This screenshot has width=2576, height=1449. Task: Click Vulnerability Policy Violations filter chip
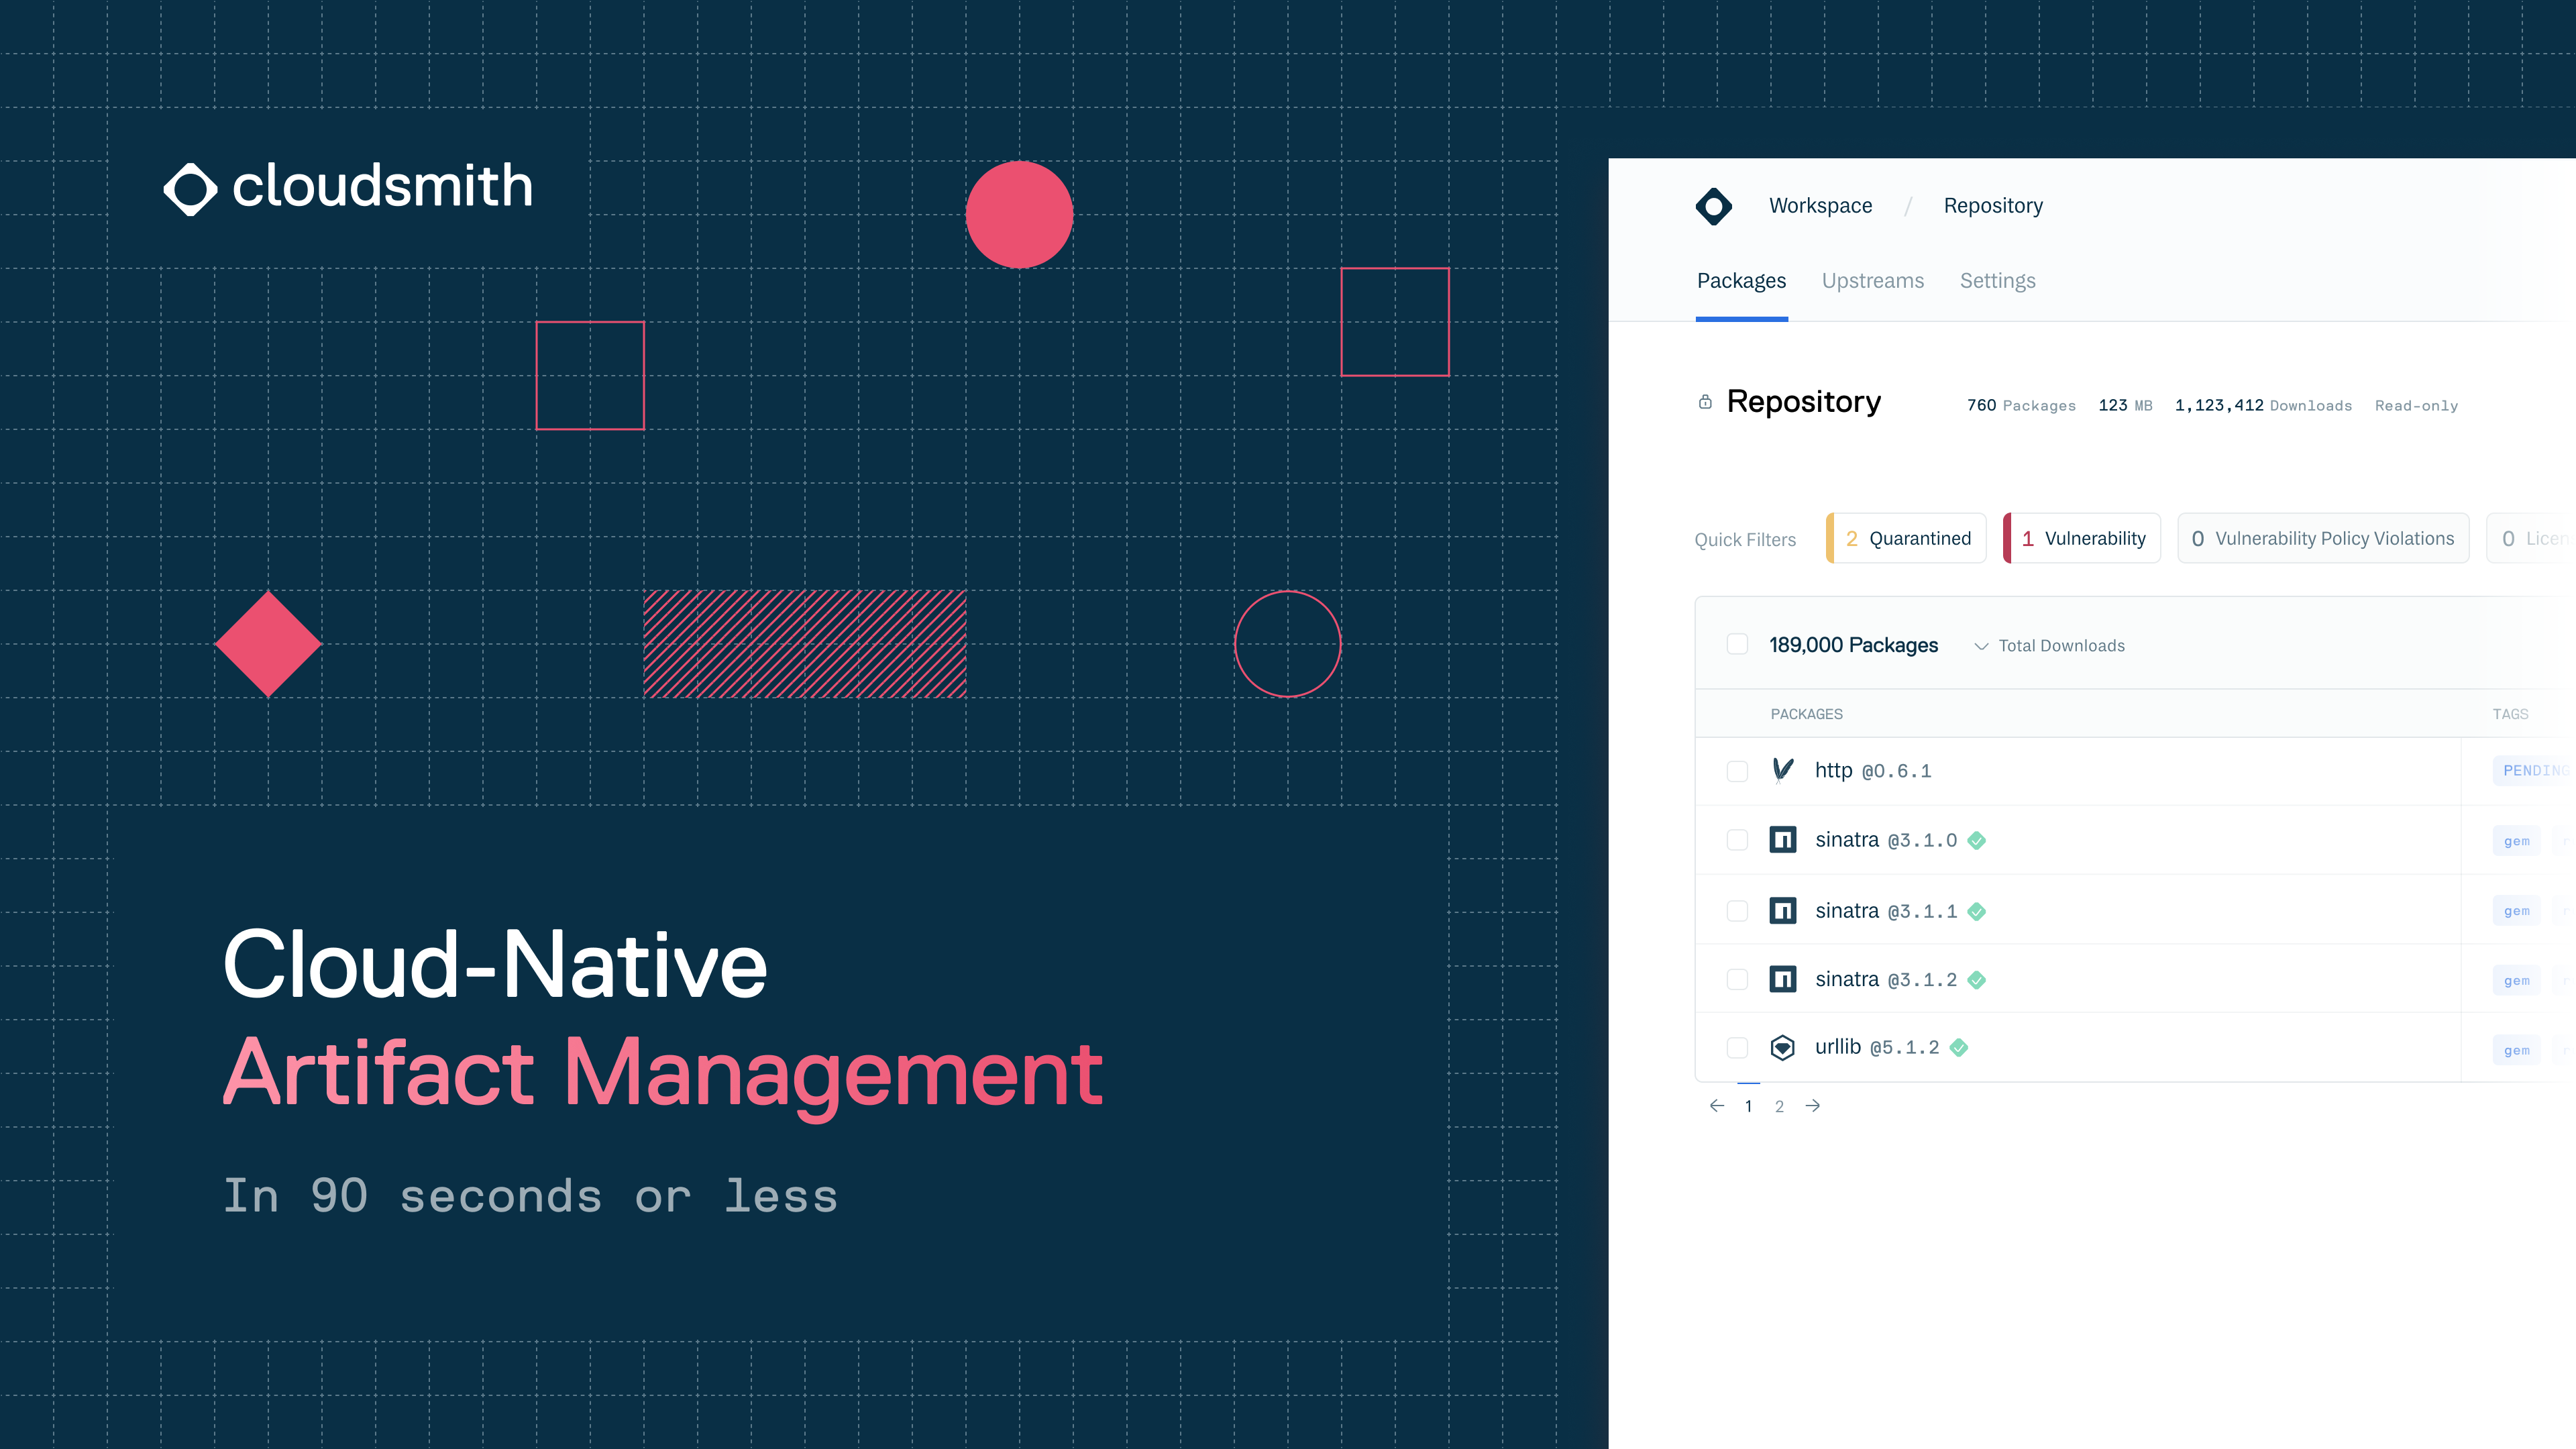click(2322, 538)
